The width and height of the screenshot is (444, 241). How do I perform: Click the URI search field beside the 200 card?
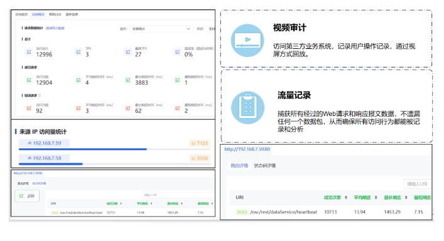click(178, 195)
